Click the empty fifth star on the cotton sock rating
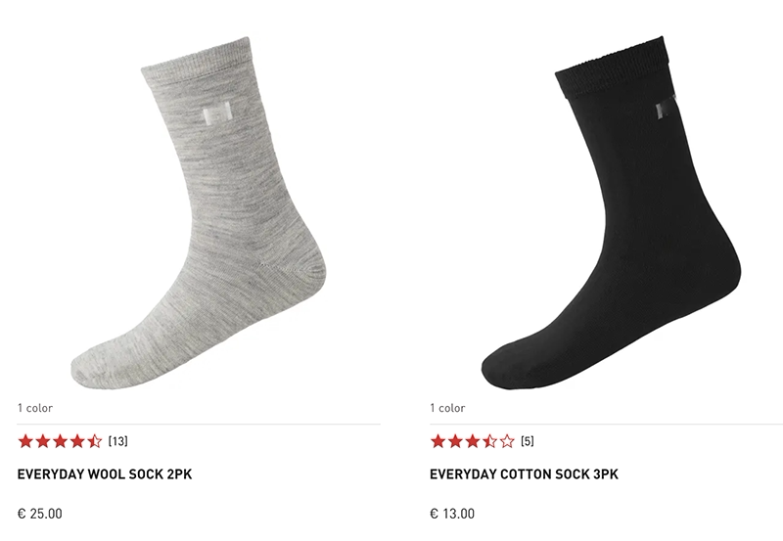783x541 pixels. [x=507, y=441]
